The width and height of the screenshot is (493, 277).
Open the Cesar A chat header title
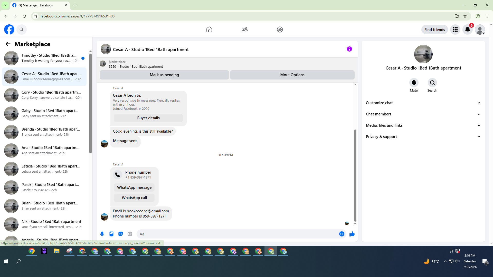click(151, 50)
